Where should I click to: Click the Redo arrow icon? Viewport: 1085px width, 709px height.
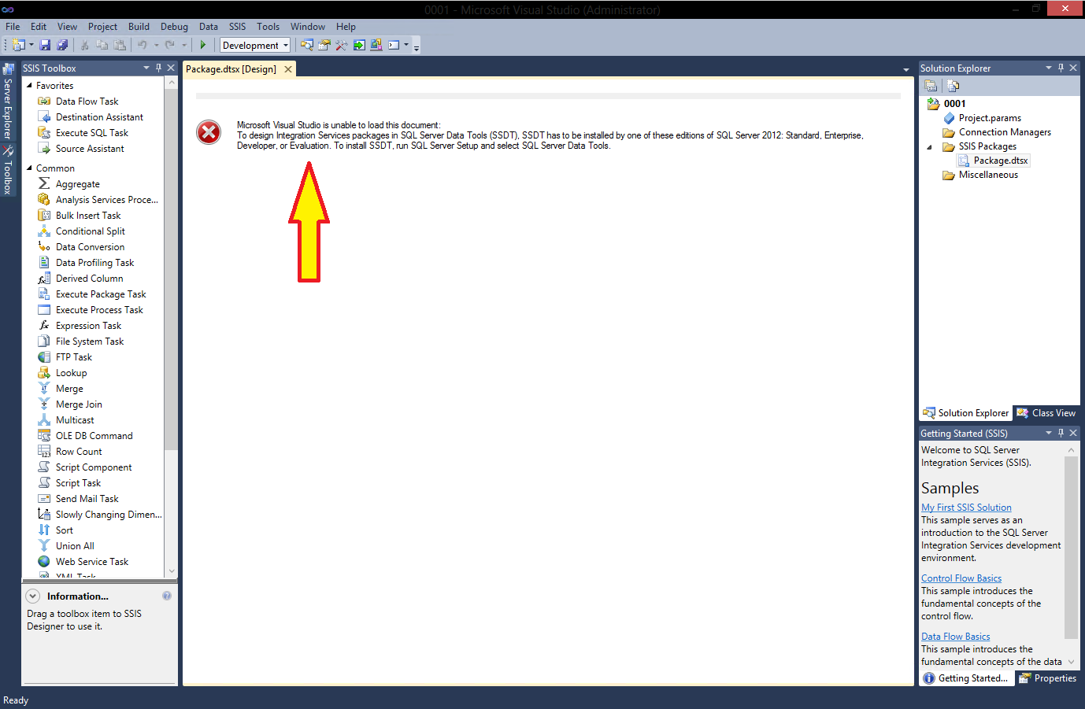(x=170, y=45)
